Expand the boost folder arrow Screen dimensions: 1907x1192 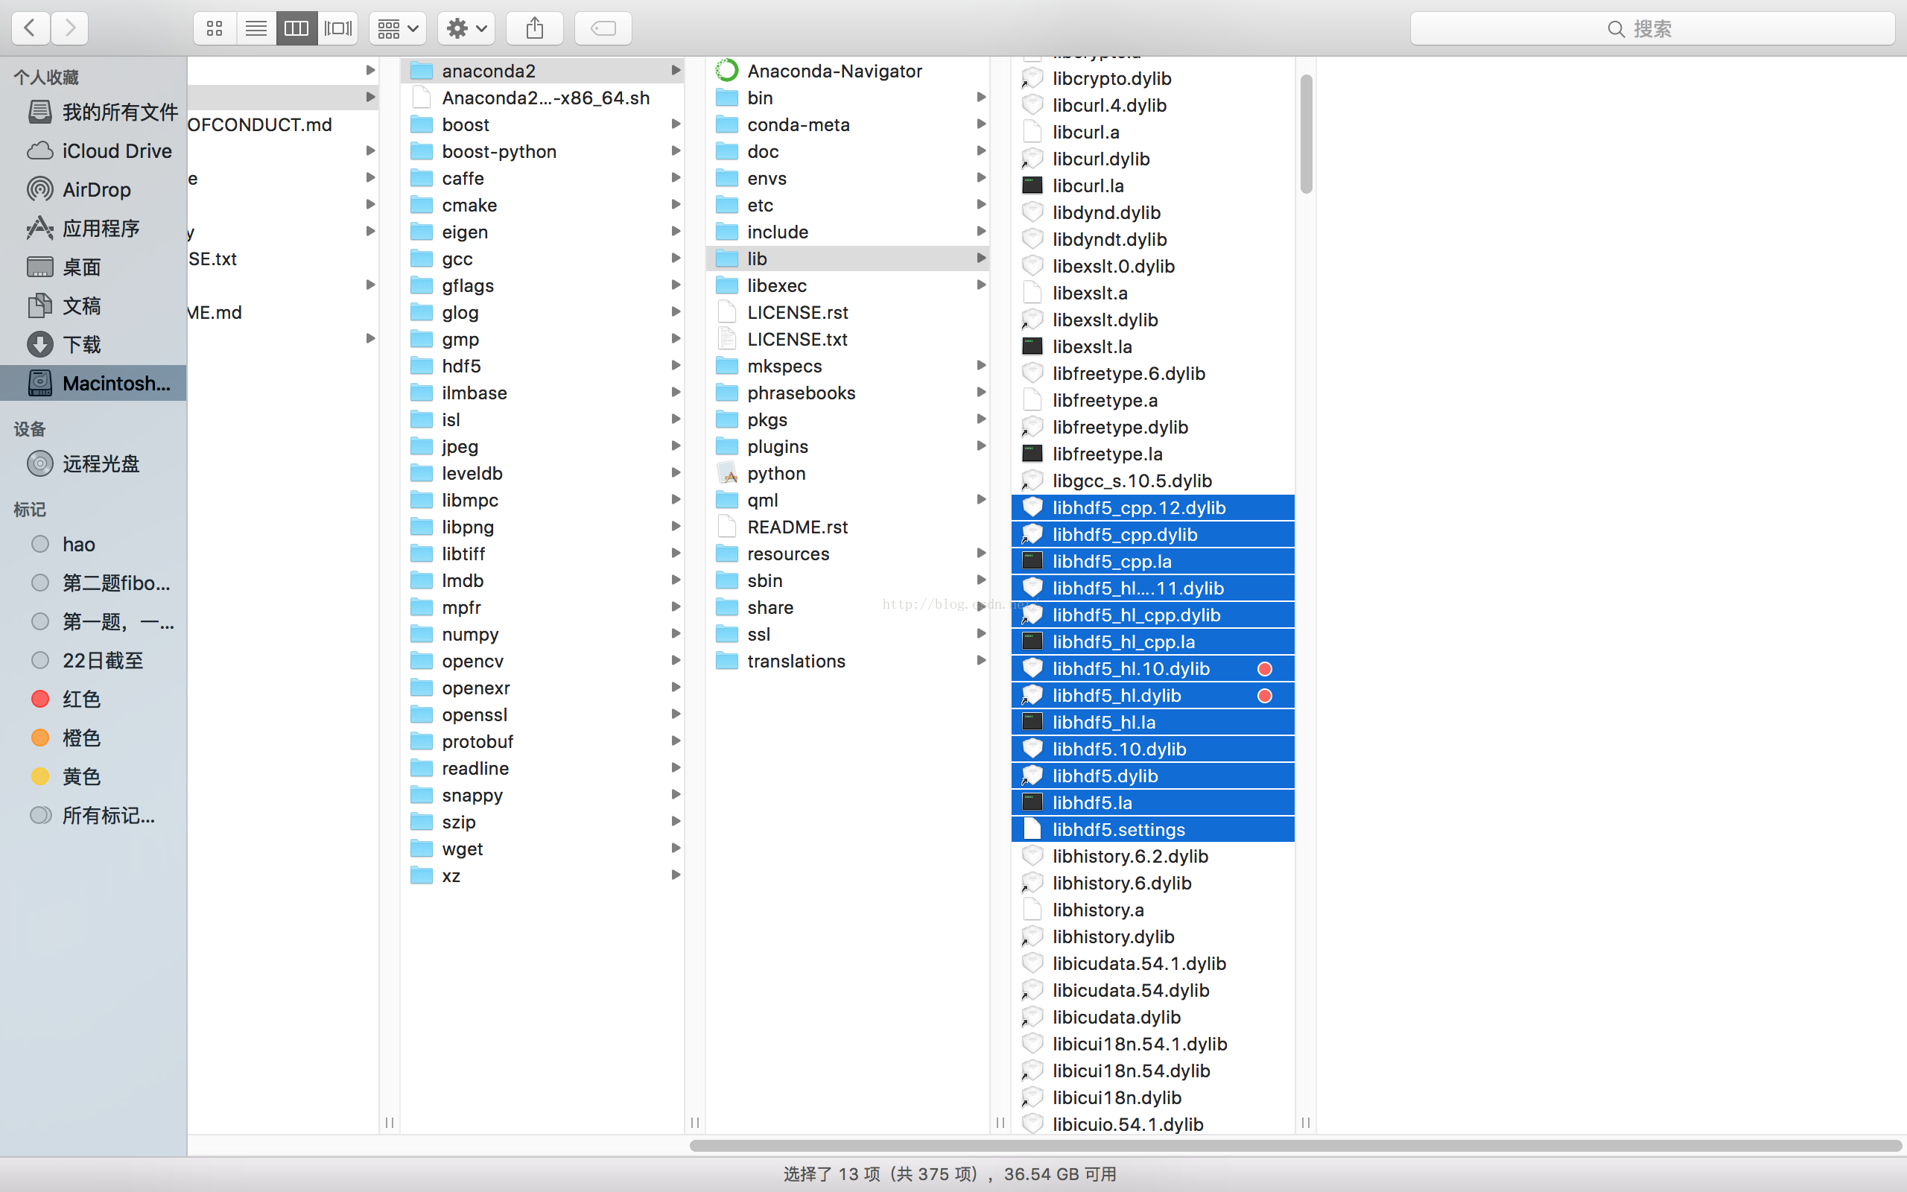click(x=676, y=124)
